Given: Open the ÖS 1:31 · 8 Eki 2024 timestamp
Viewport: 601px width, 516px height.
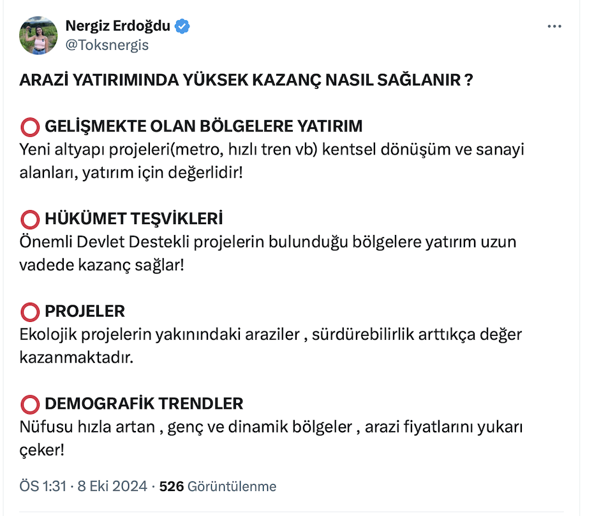Looking at the screenshot, I should [x=84, y=487].
